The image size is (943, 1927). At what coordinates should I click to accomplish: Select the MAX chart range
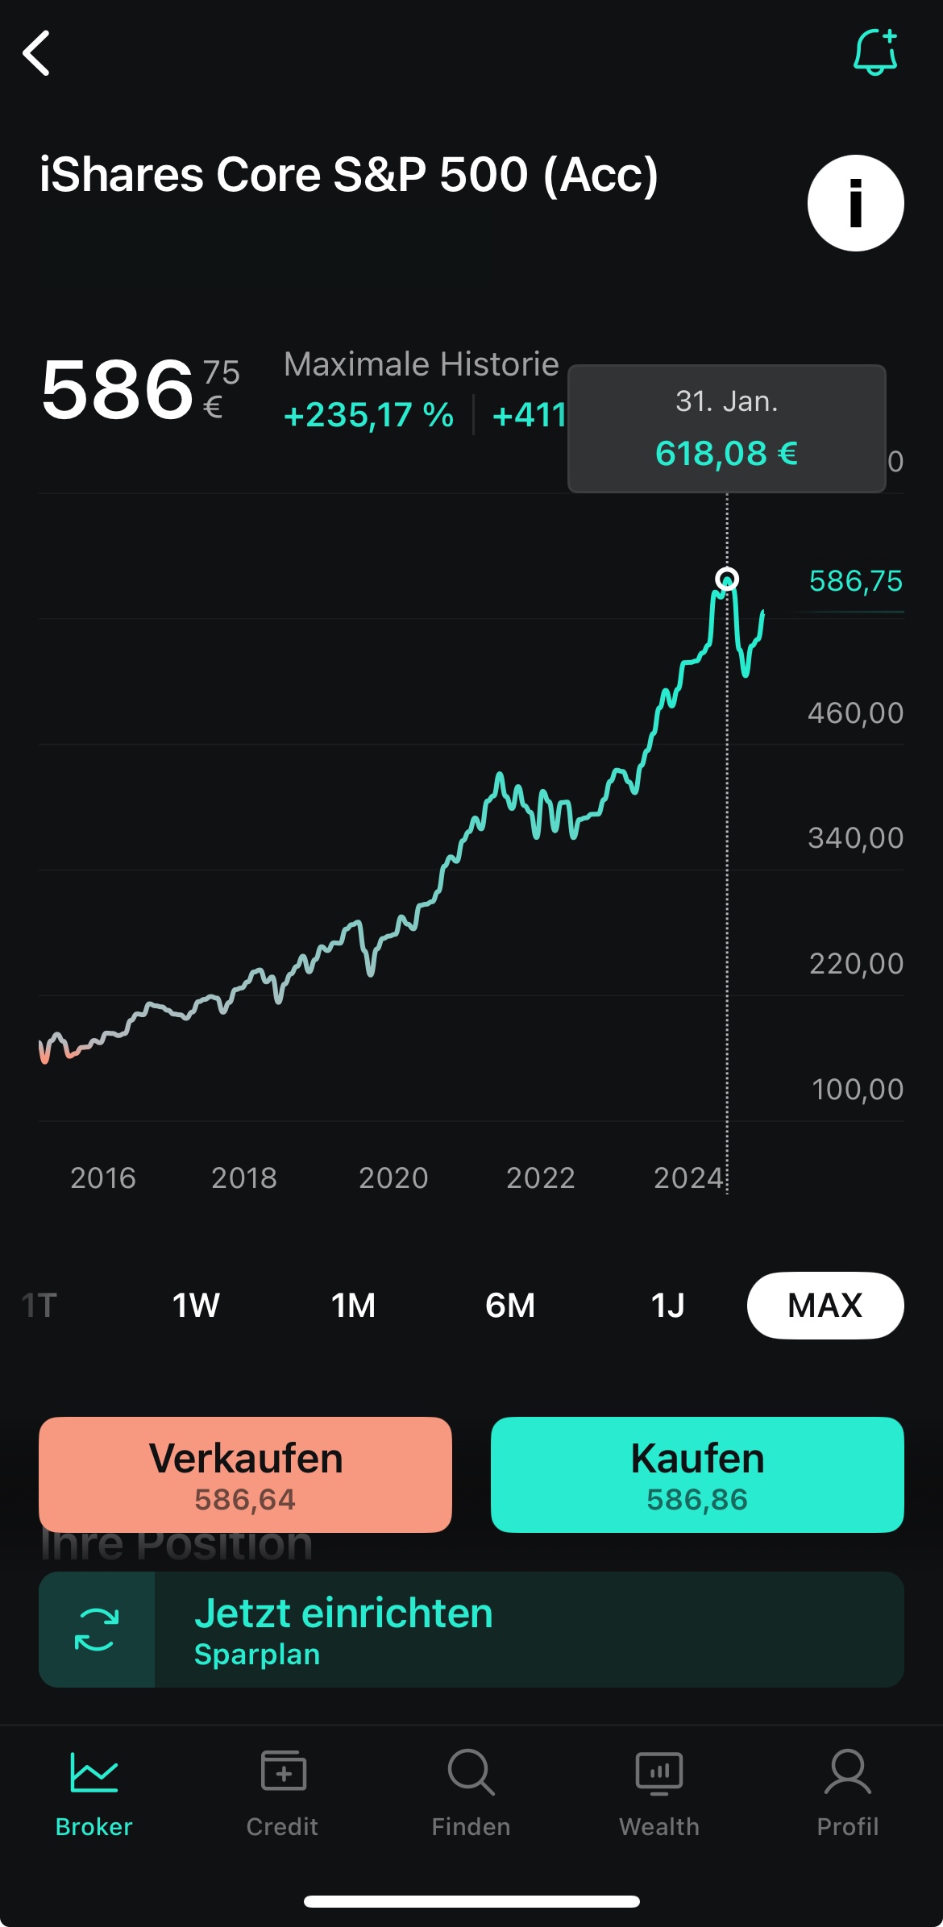pos(825,1305)
